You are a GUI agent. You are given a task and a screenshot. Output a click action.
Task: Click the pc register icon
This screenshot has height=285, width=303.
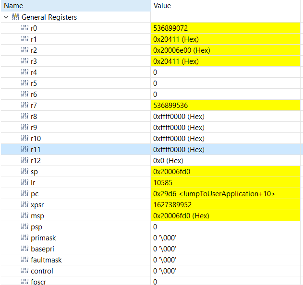pyautogui.click(x=25, y=194)
